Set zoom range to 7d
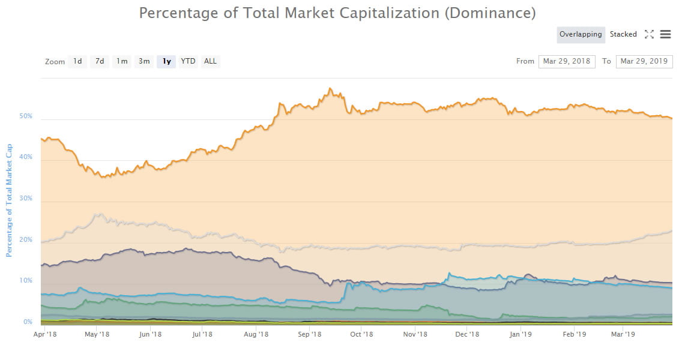Image resolution: width=679 pixels, height=348 pixels. [x=100, y=61]
